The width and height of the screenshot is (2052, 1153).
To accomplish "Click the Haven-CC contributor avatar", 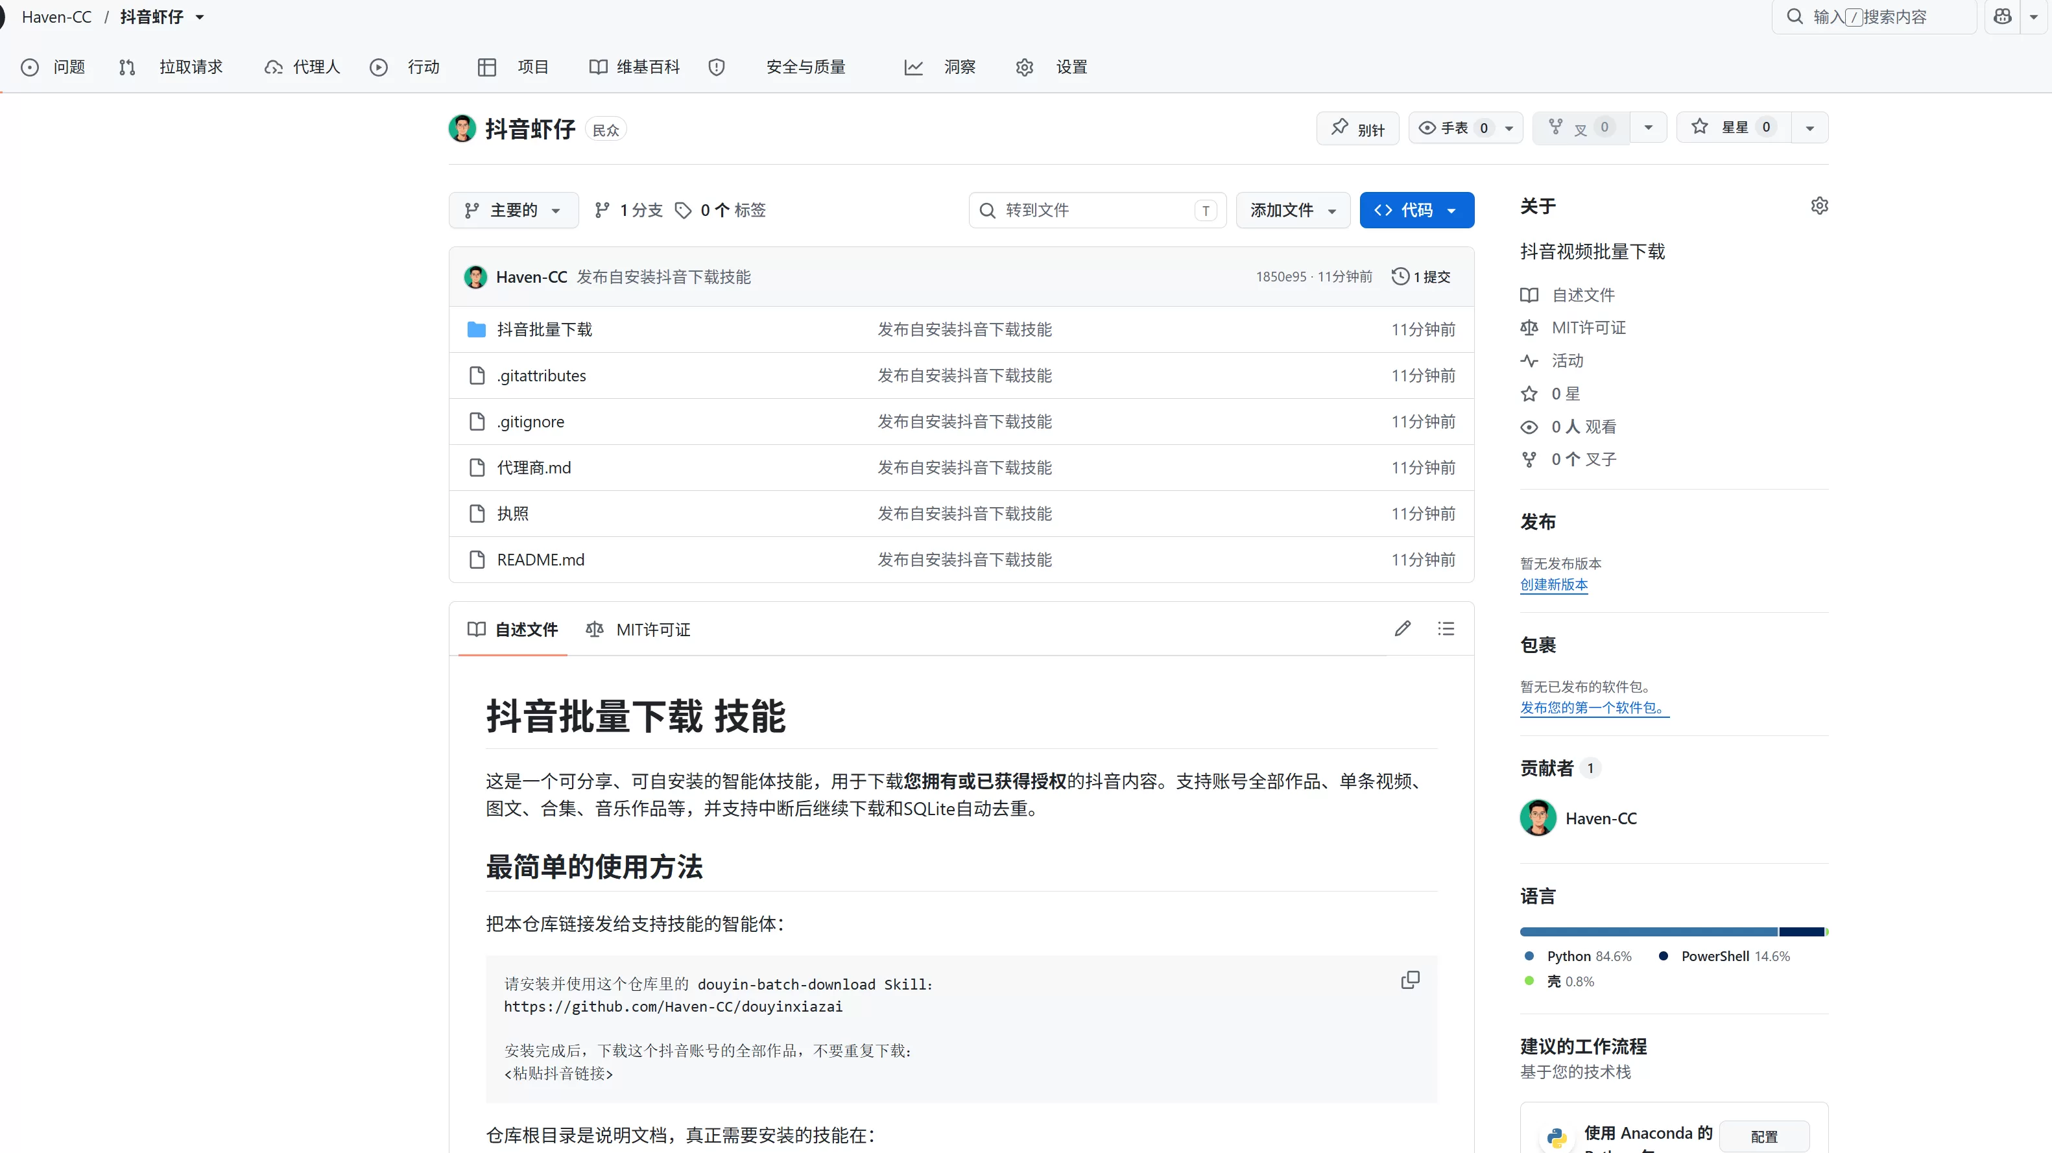I will point(1538,818).
